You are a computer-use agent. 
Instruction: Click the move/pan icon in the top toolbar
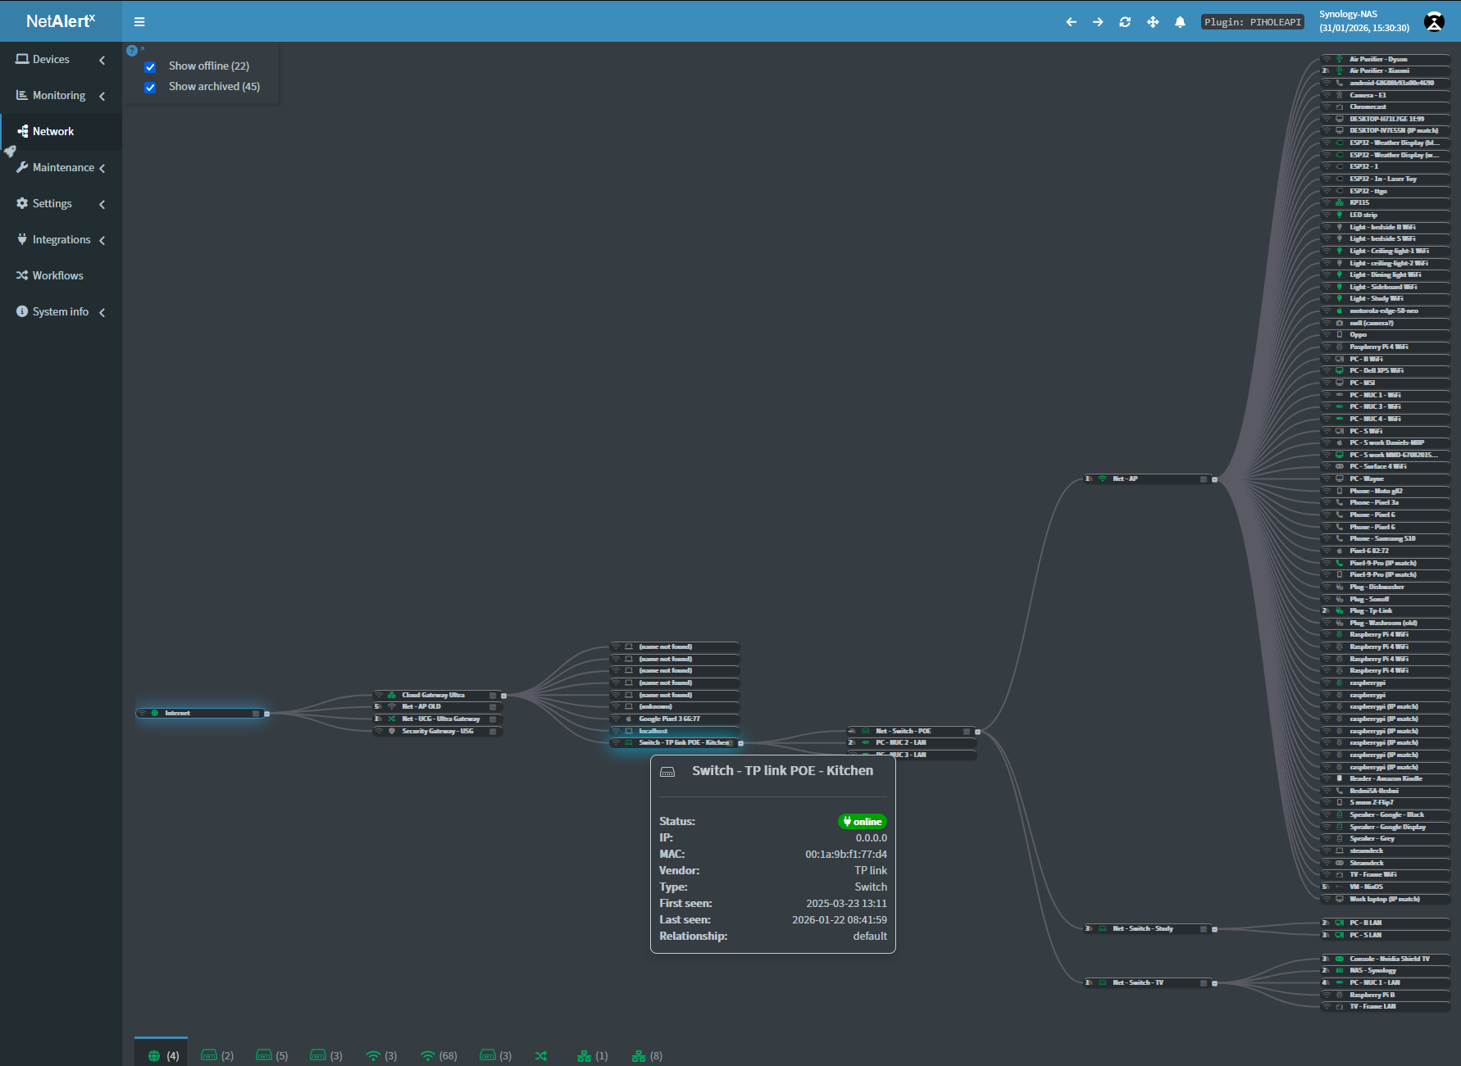pyautogui.click(x=1152, y=21)
